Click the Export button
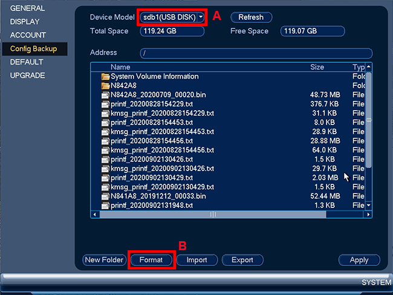Viewport: 393px width, 295px height. pyautogui.click(x=242, y=260)
